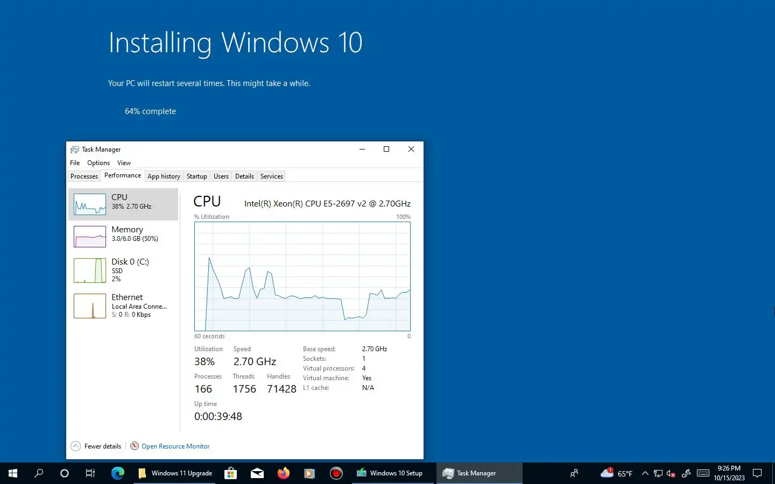Switch to the Processes tab

[x=84, y=176]
